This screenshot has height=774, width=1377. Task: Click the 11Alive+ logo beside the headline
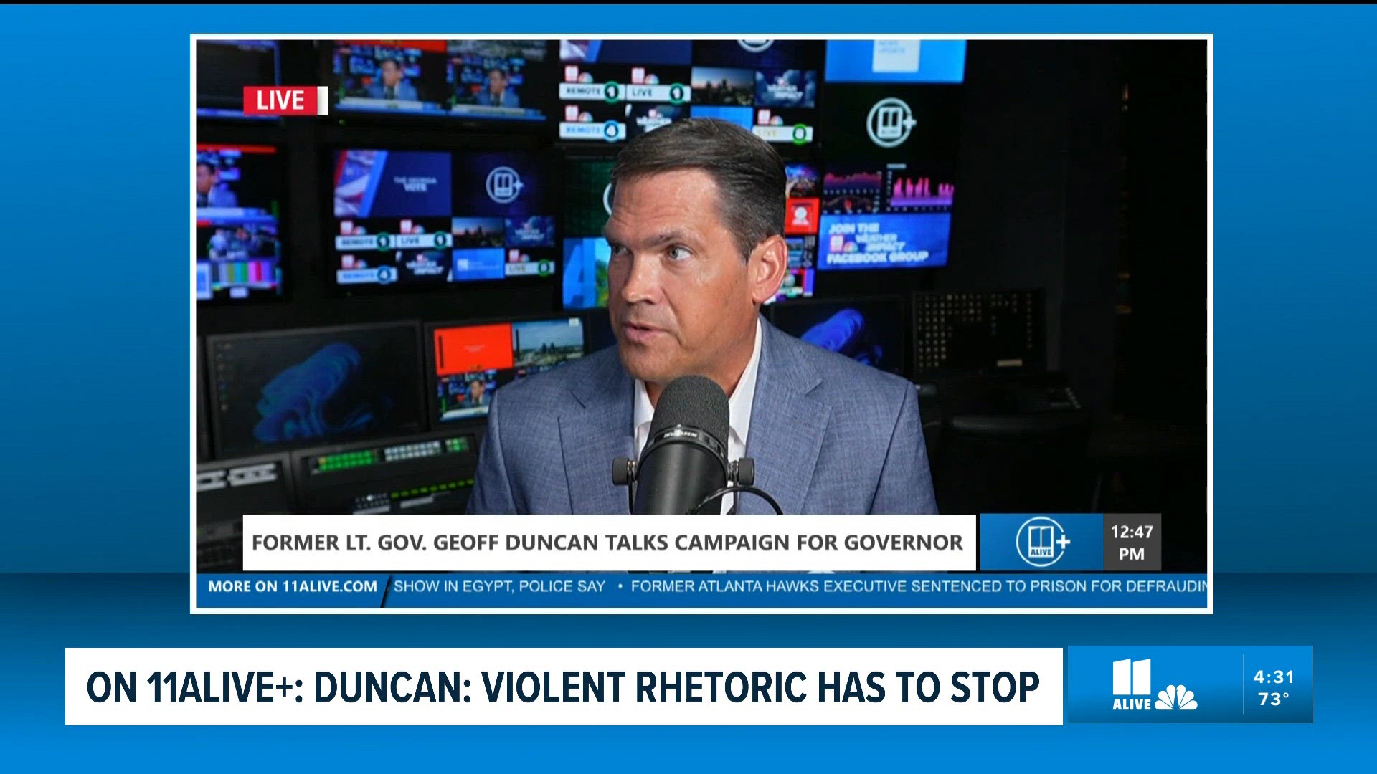pos(1042,542)
